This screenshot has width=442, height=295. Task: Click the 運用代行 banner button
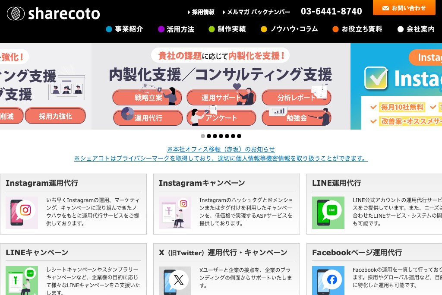148,117
